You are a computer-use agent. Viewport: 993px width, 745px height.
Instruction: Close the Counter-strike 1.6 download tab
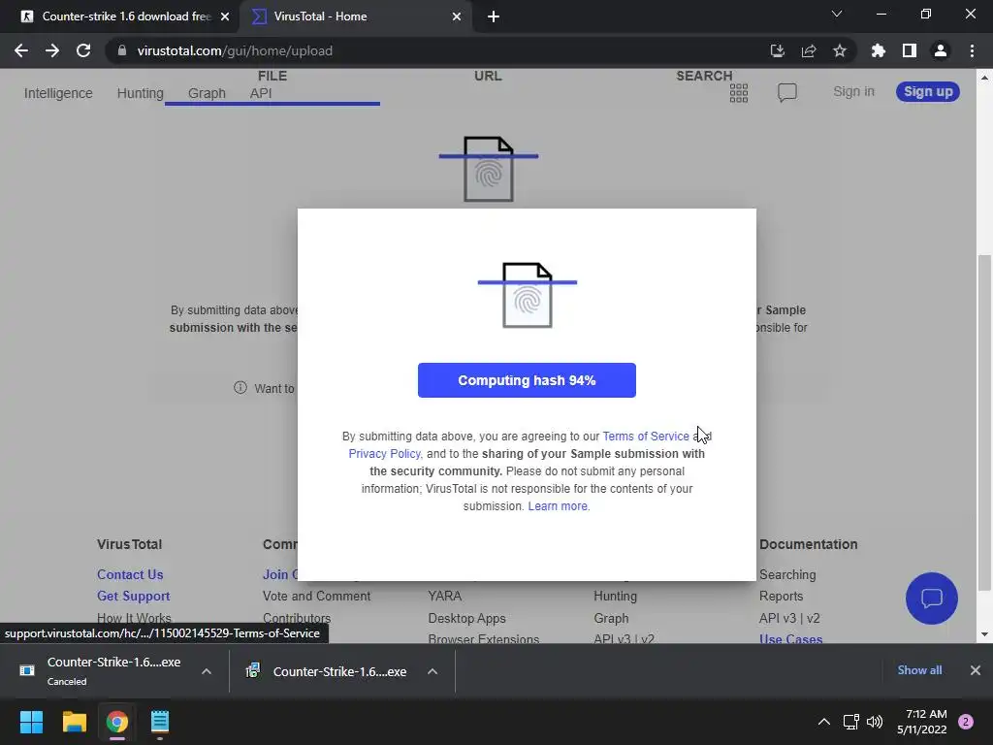[x=225, y=16]
